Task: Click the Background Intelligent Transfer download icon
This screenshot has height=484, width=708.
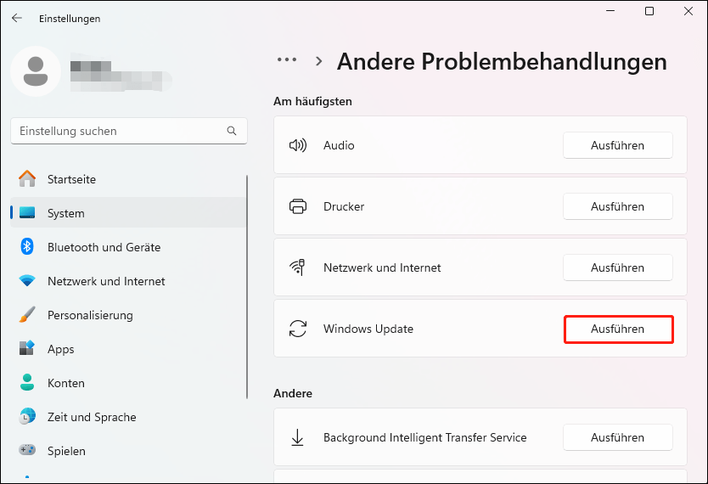Action: coord(298,437)
